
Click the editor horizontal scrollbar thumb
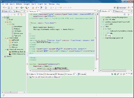pyautogui.click(x=50, y=71)
